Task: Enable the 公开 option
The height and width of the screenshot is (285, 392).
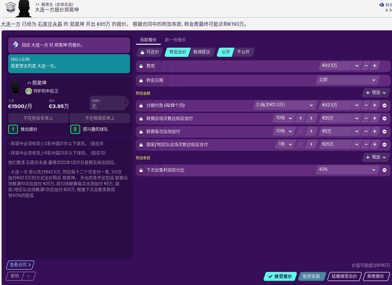Action: [x=225, y=52]
